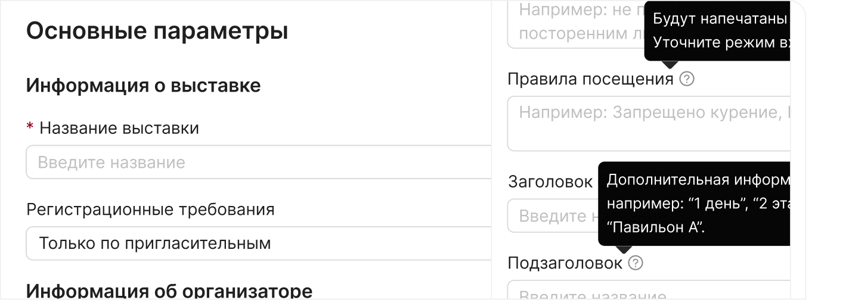The width and height of the screenshot is (849, 300).
Task: Click textarea containing посторенним placeholder text
Action: point(576,24)
